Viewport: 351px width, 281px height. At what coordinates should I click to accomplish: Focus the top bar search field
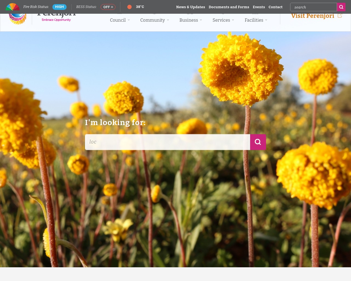[313, 7]
